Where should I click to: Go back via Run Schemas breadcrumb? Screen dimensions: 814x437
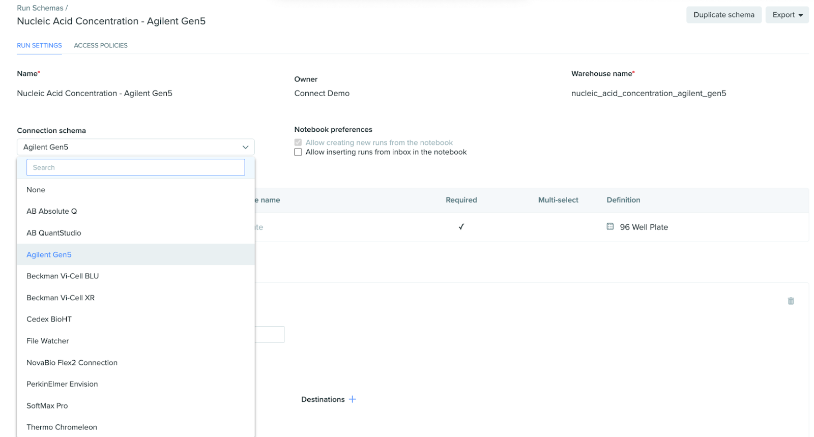pyautogui.click(x=40, y=8)
